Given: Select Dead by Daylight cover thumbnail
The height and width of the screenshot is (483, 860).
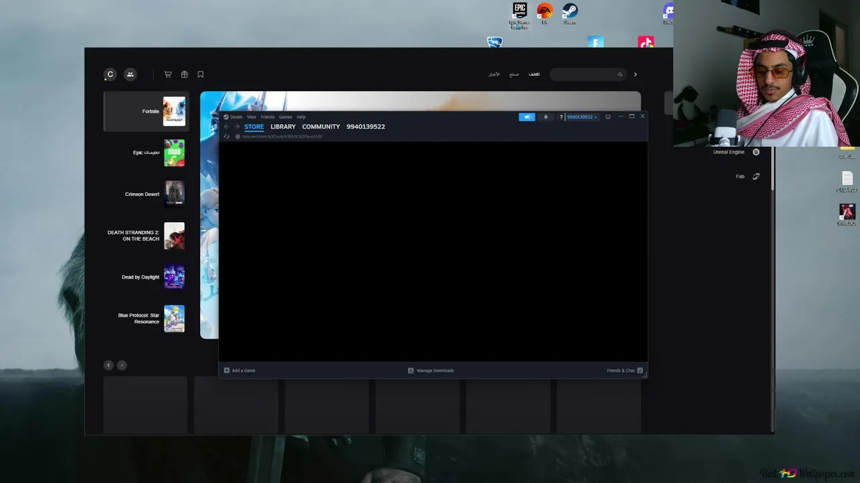Looking at the screenshot, I should [174, 277].
